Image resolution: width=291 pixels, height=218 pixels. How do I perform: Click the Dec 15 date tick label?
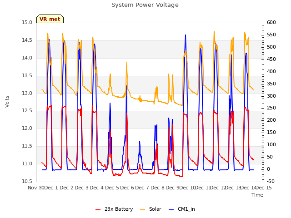(x=264, y=188)
